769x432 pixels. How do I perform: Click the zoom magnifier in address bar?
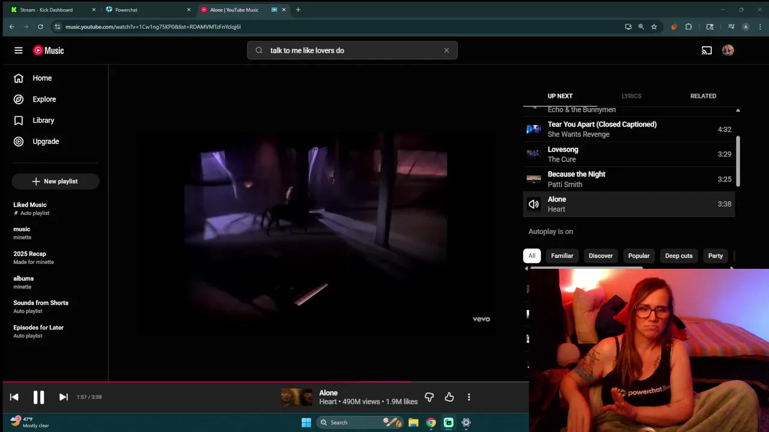point(641,26)
